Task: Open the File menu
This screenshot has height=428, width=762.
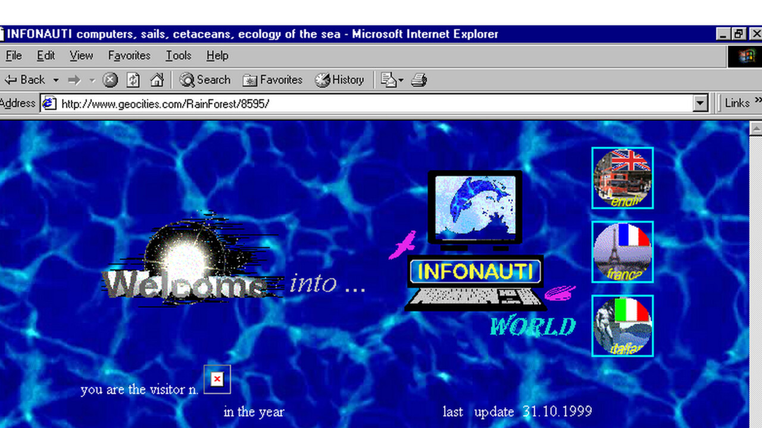Action: [14, 55]
